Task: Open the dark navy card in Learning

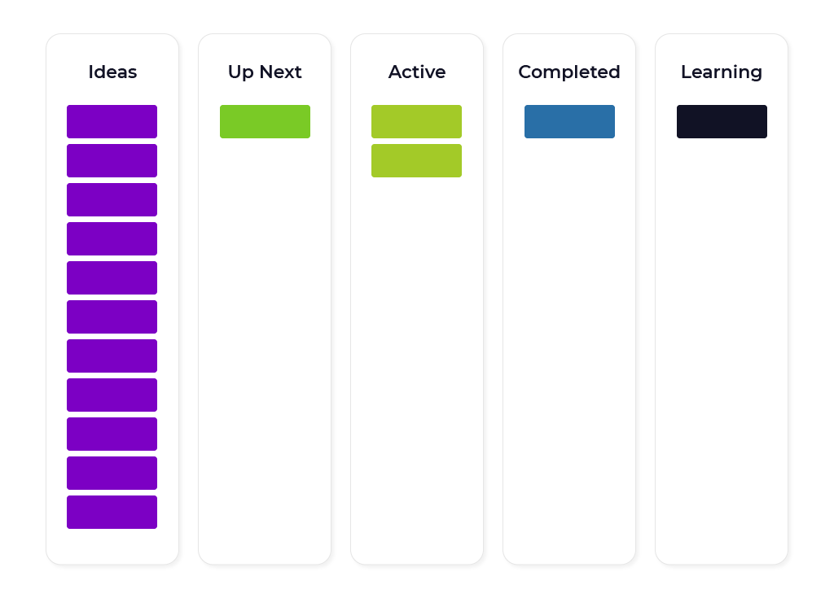Action: [x=722, y=122]
